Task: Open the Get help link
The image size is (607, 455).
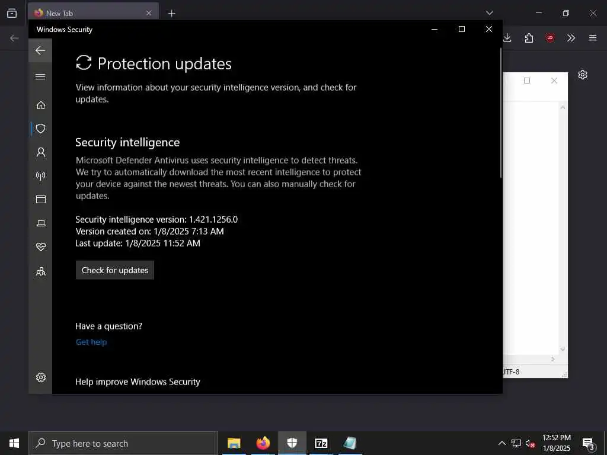Action: [x=91, y=342]
